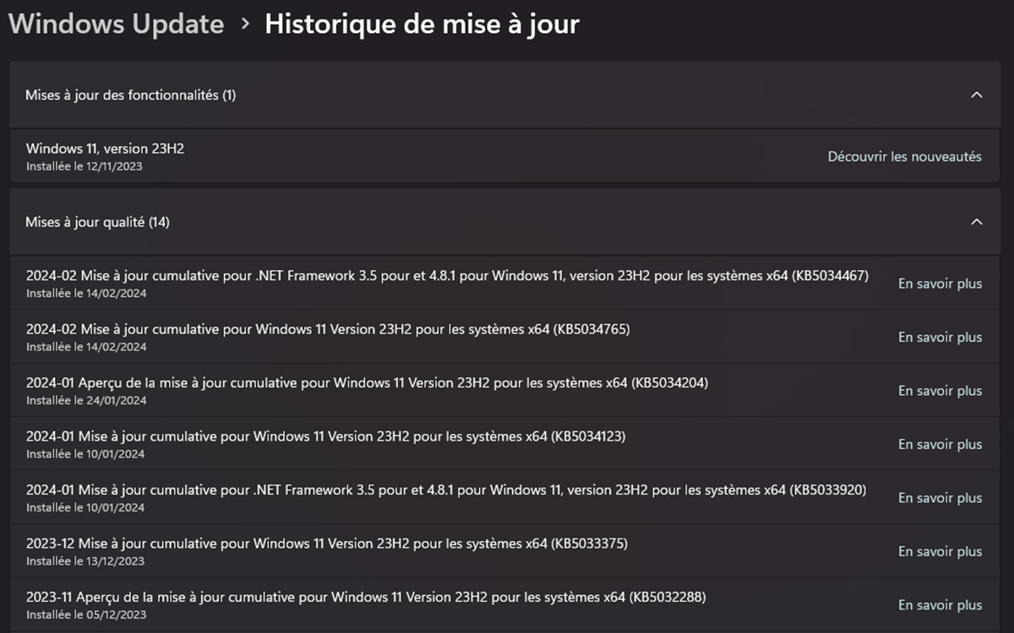This screenshot has width=1014, height=633.
Task: Open En savoir plus for KB5032288
Action: pyautogui.click(x=940, y=605)
